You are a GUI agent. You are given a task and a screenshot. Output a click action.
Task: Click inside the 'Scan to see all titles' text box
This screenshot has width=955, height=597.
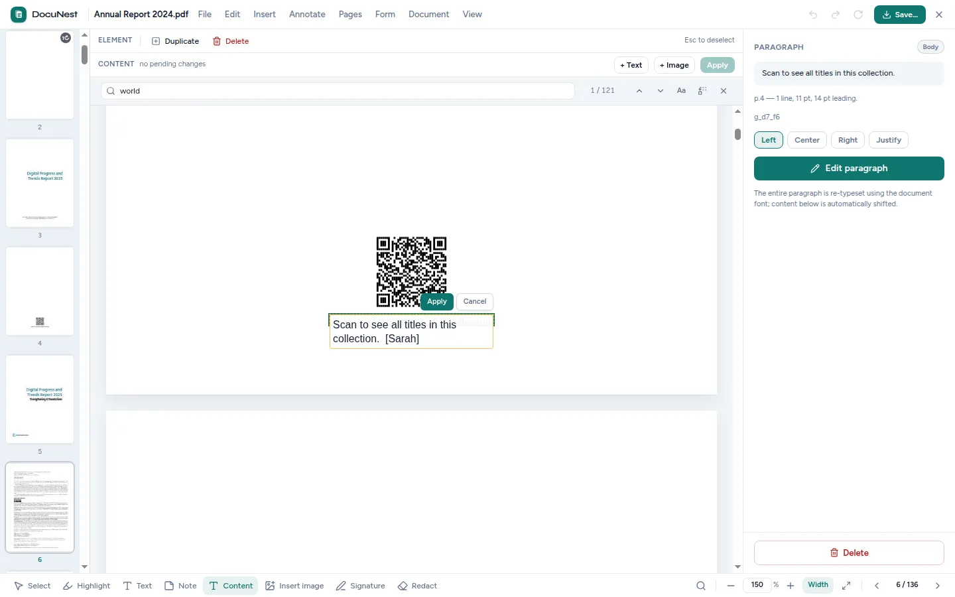point(411,332)
